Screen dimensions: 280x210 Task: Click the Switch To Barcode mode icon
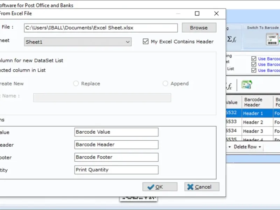(x=272, y=39)
